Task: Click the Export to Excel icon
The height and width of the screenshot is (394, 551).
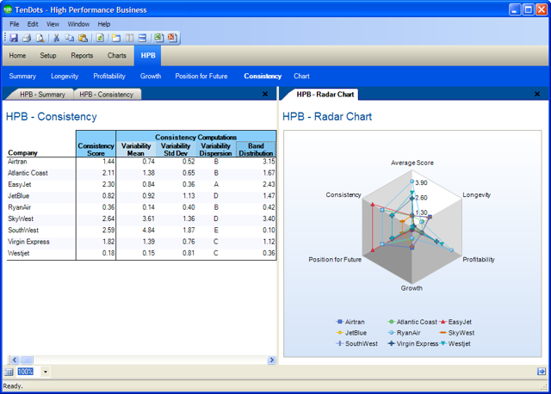Action: click(x=158, y=38)
